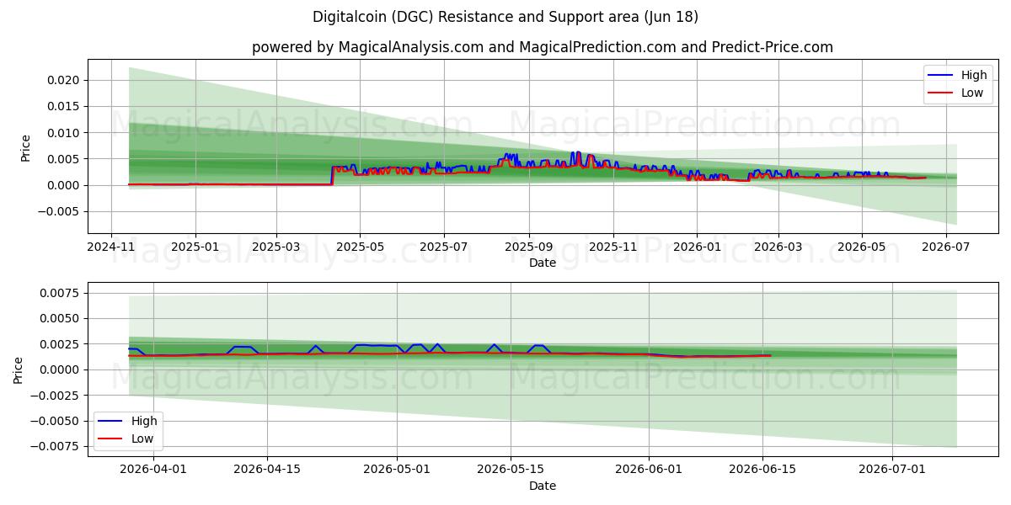Image resolution: width=1011 pixels, height=505 pixels.
Task: Click the 2026-06-01 tick label
Action: pos(649,470)
